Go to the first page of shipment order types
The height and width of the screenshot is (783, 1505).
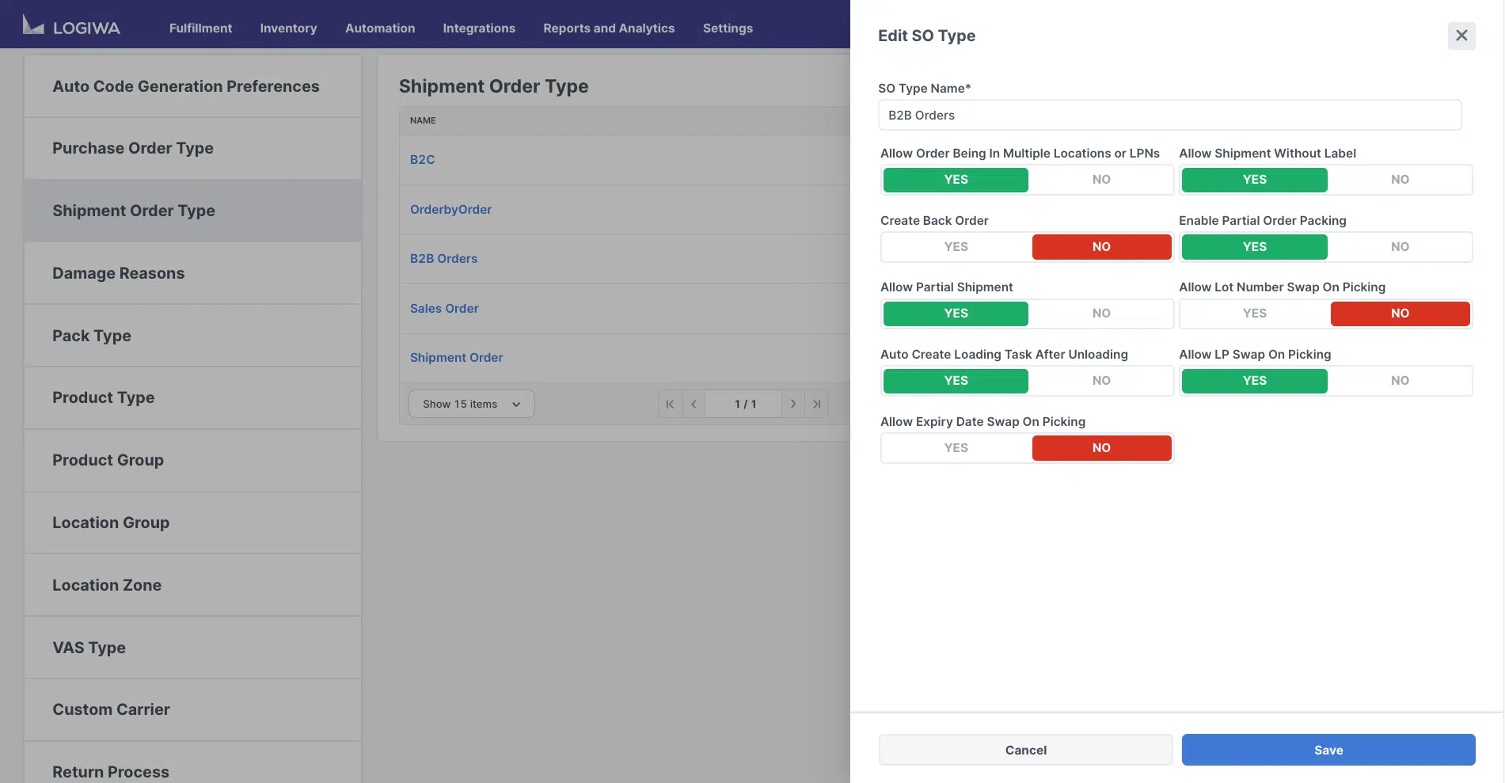[670, 404]
